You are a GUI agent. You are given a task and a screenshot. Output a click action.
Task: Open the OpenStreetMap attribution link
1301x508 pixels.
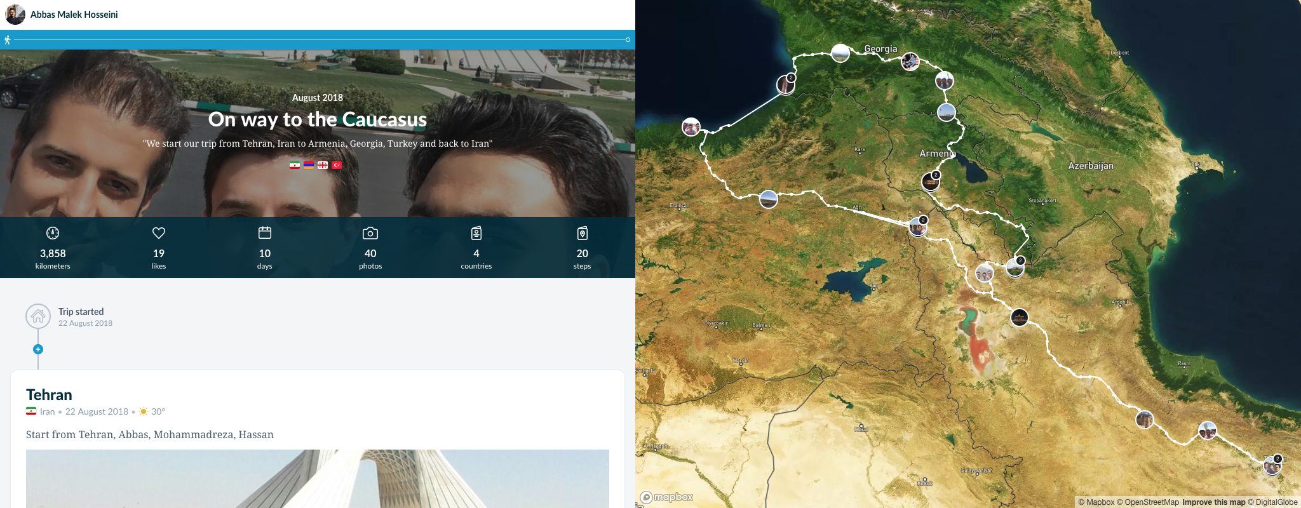pos(1147,502)
